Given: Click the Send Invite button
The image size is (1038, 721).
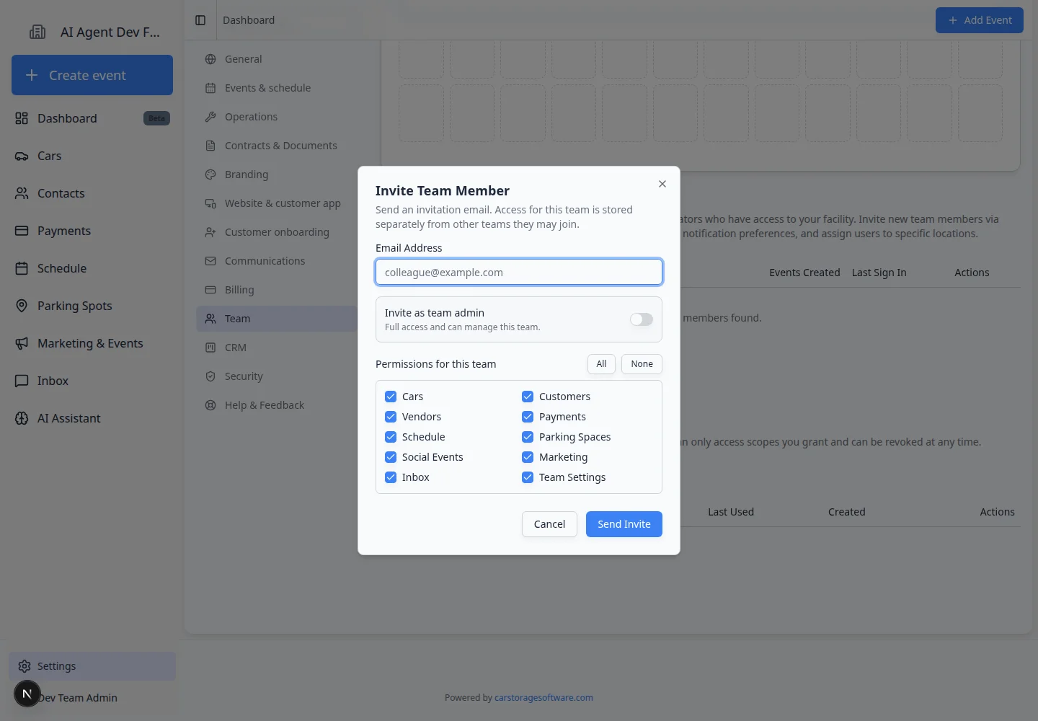Looking at the screenshot, I should 624,524.
